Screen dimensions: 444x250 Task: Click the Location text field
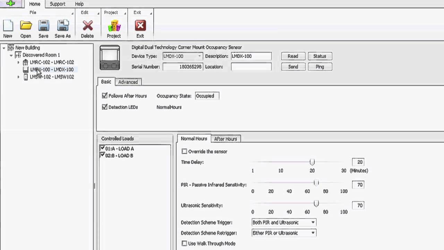click(x=251, y=67)
